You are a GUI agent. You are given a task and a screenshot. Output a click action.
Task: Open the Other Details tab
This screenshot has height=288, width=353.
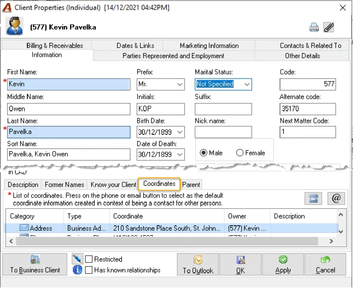302,56
